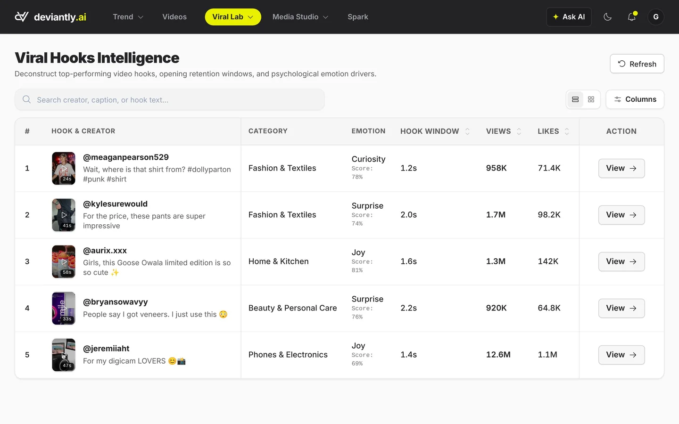
Task: Open the Spark page
Action: pyautogui.click(x=358, y=17)
